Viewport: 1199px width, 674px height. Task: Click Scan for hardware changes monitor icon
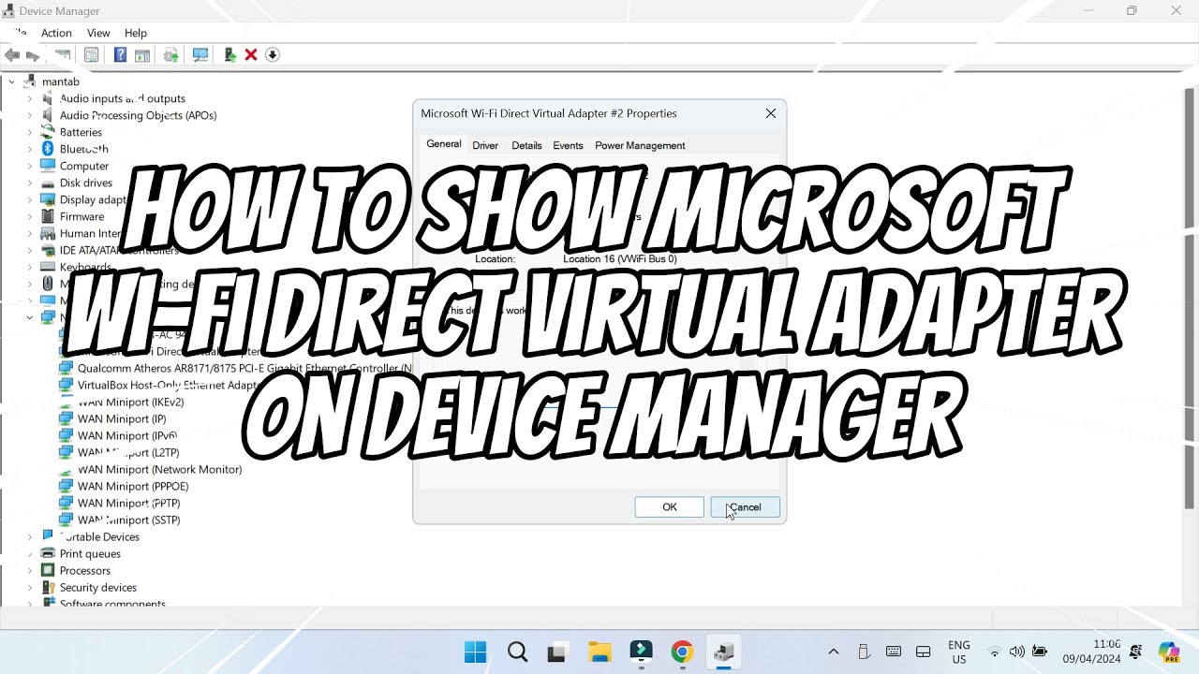coord(200,55)
